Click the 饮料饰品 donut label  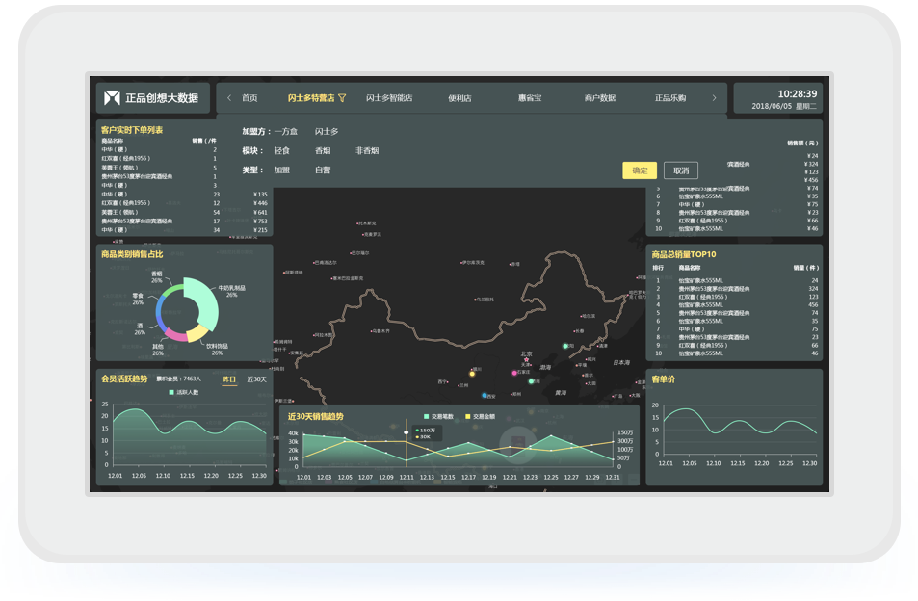point(217,350)
